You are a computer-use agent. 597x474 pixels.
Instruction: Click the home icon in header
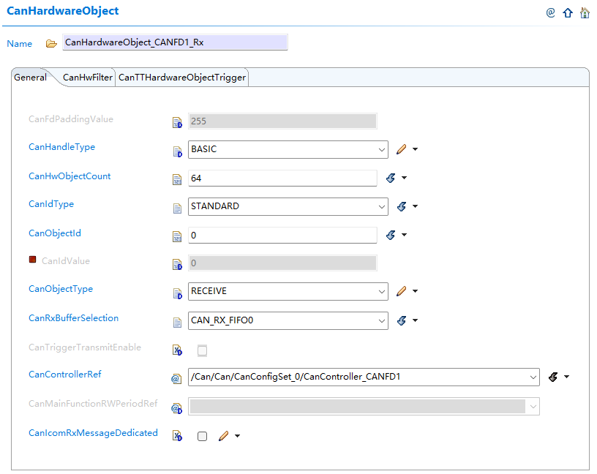[x=585, y=13]
